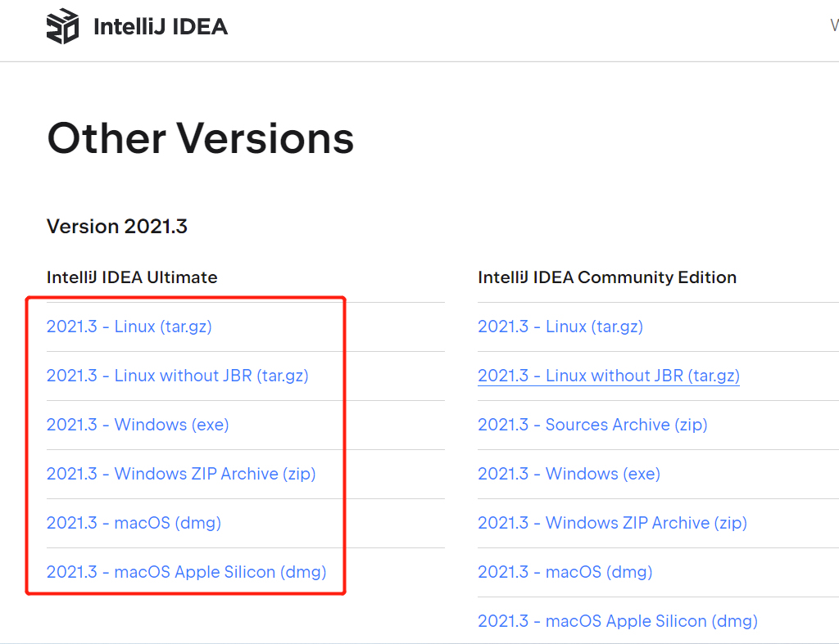Download Ultimate 2021.3 macOS dmg
The image size is (839, 644).
(134, 523)
